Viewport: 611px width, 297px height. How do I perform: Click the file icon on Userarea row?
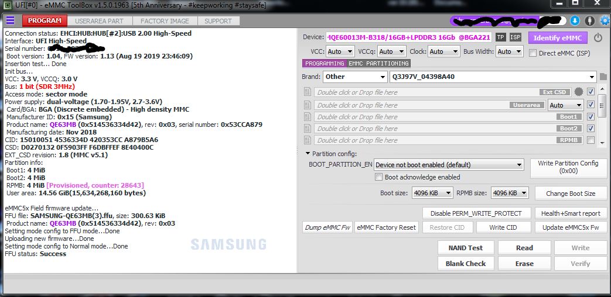point(308,105)
